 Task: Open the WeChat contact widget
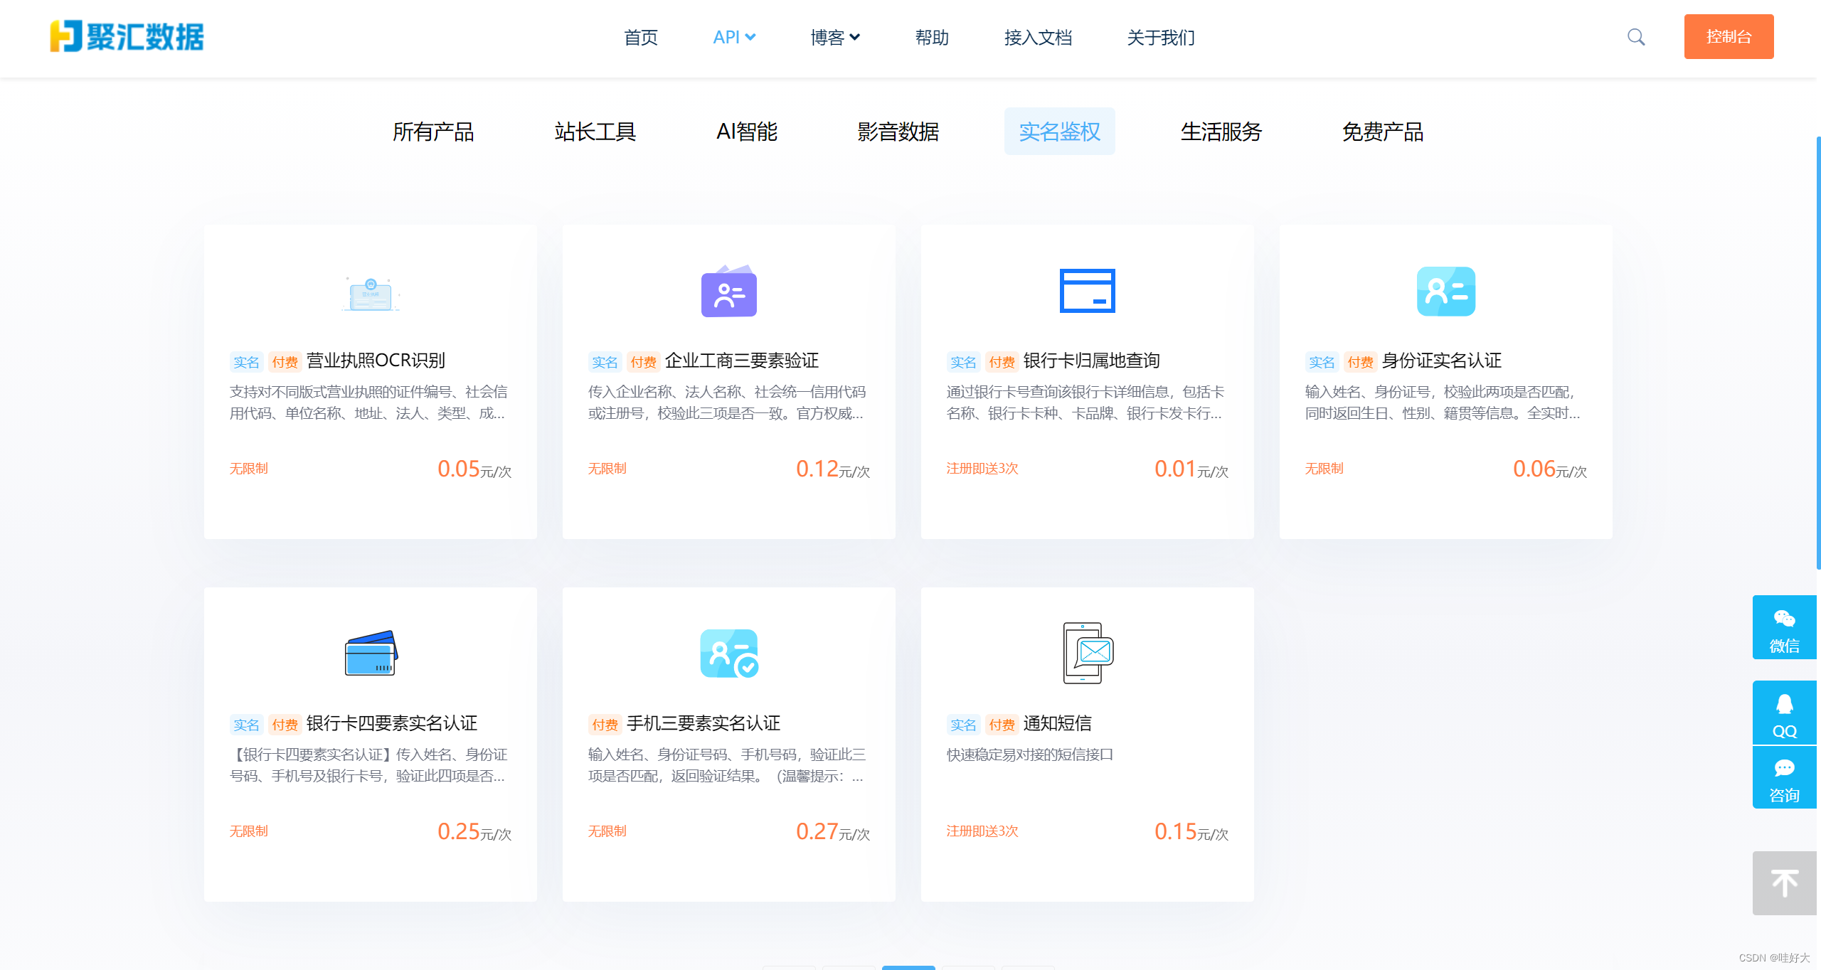[1784, 627]
